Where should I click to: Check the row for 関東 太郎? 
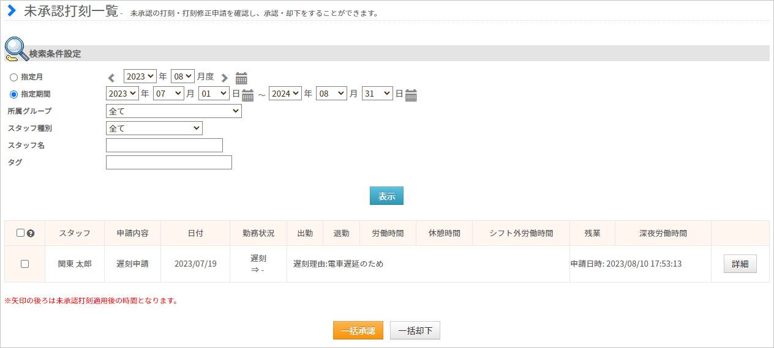coord(24,264)
